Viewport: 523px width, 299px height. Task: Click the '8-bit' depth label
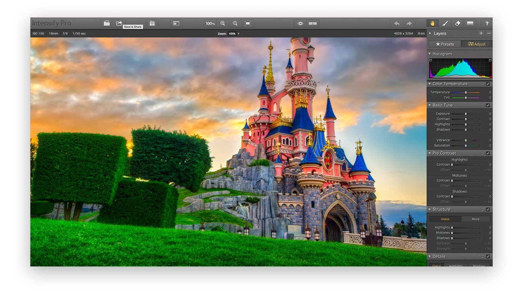pos(421,34)
